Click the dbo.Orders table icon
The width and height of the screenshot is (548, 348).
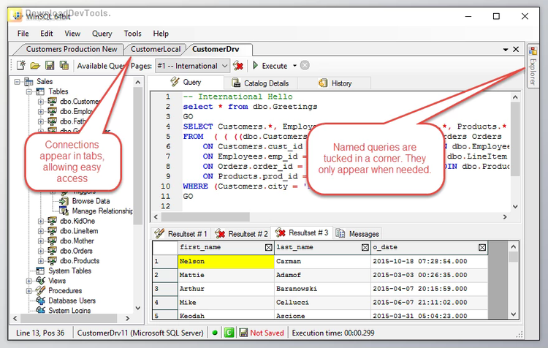click(52, 251)
